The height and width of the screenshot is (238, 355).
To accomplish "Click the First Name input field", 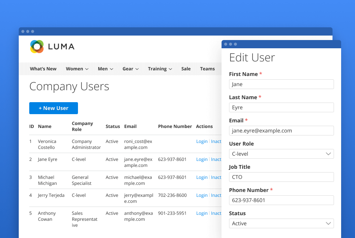I will (281, 84).
